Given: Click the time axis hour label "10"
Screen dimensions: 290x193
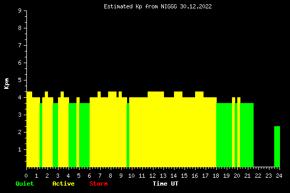Looking at the screenshot, I should pos(131,176).
